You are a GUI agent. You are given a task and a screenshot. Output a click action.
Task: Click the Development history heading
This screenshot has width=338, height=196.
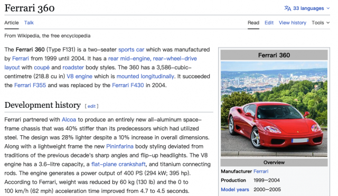pyautogui.click(x=42, y=105)
